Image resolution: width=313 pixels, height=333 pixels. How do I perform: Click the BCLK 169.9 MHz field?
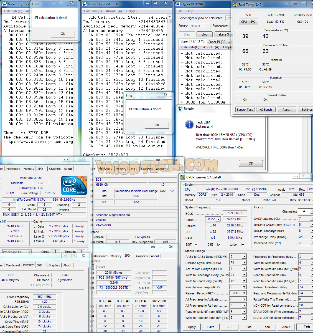[235, 213]
